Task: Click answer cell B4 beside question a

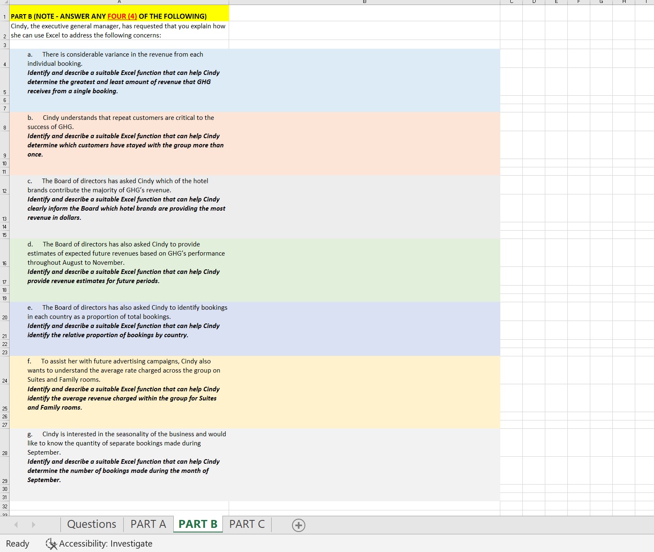Action: 364,58
